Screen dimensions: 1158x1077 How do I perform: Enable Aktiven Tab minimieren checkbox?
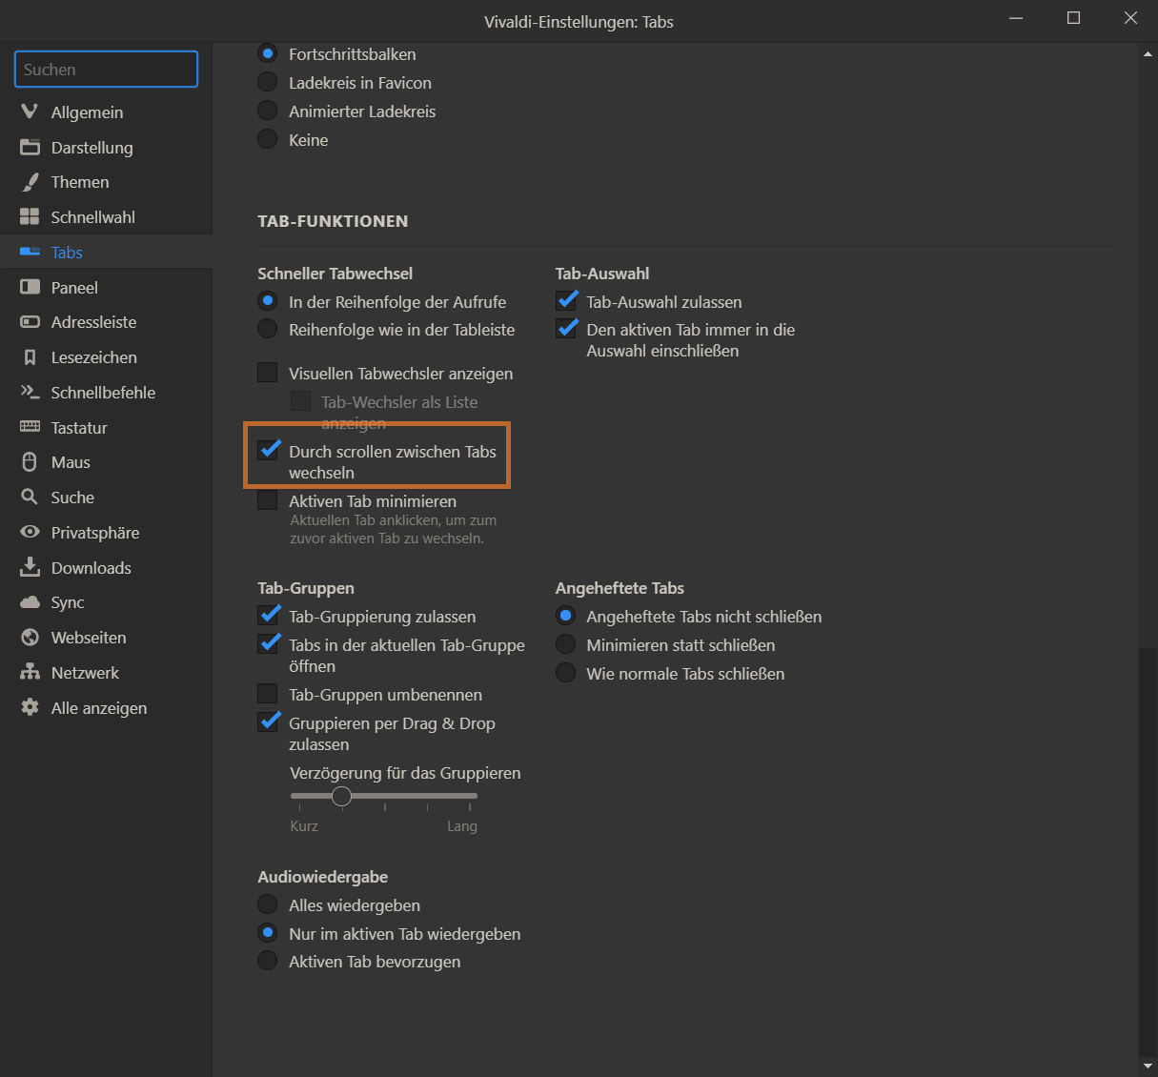[268, 500]
